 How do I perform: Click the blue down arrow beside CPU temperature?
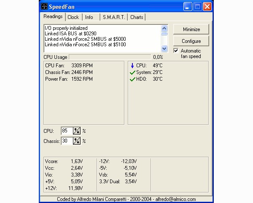point(132,66)
